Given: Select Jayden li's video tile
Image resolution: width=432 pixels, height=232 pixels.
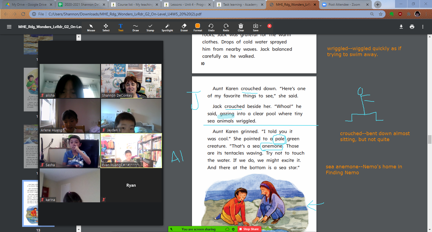Looking at the screenshot, I should (131, 116).
